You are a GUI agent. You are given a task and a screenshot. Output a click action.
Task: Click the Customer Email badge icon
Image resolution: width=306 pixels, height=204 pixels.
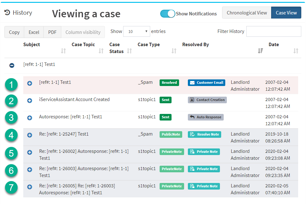point(192,83)
